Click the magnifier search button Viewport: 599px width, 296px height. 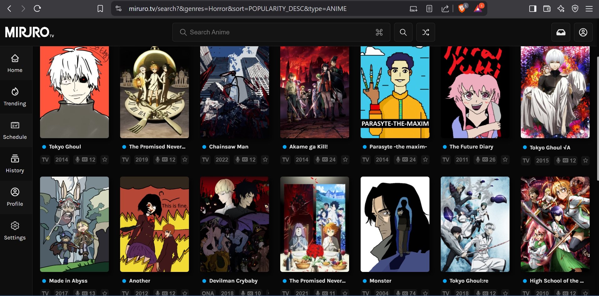403,32
